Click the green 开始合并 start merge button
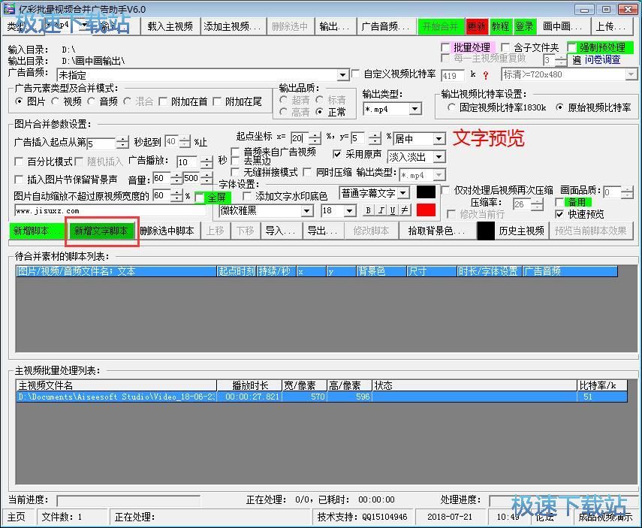 click(441, 26)
